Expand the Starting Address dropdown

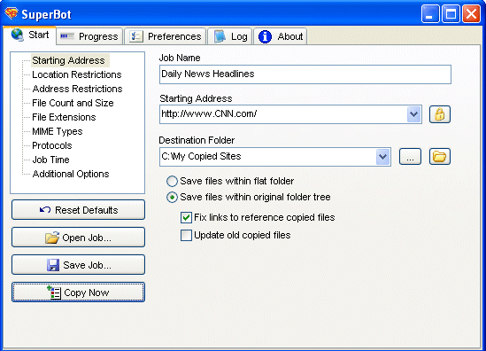pos(413,114)
